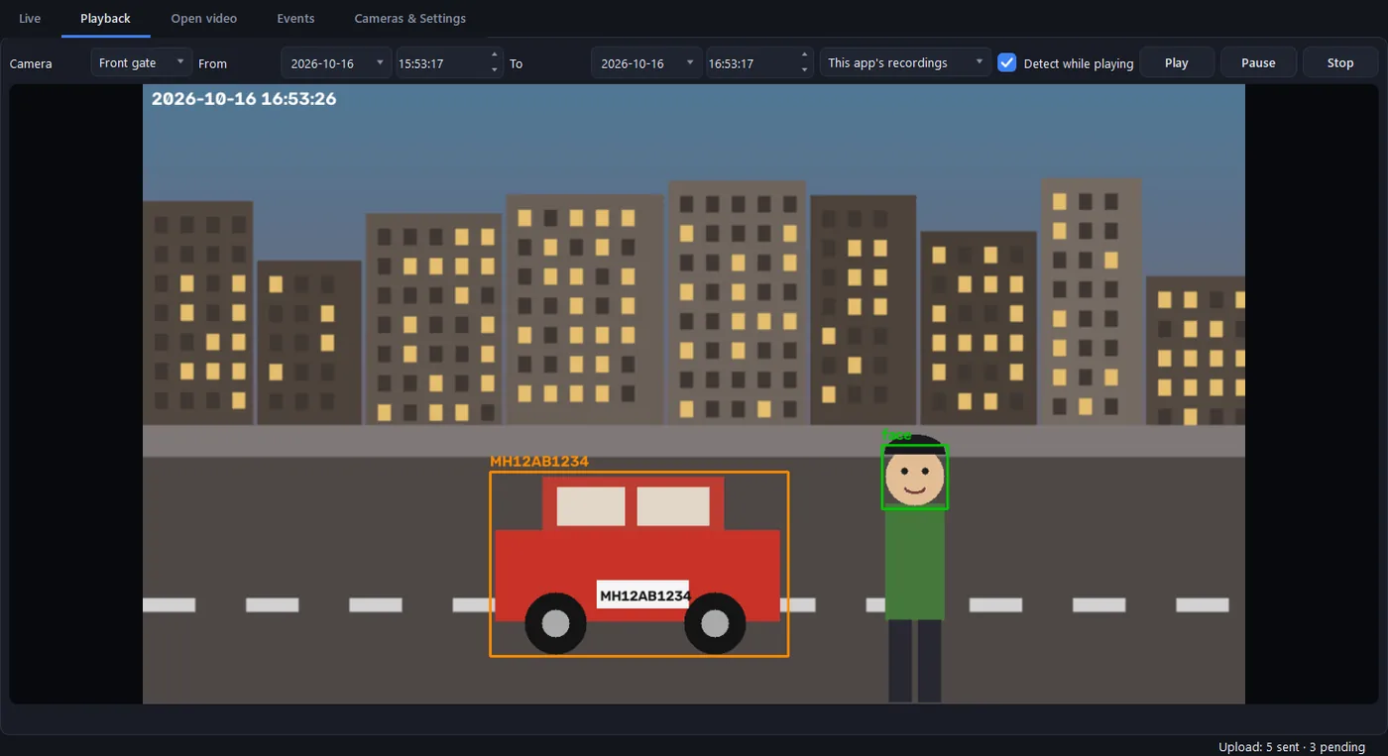Click the green face detection box
Screen dimensions: 1388x756
point(915,477)
